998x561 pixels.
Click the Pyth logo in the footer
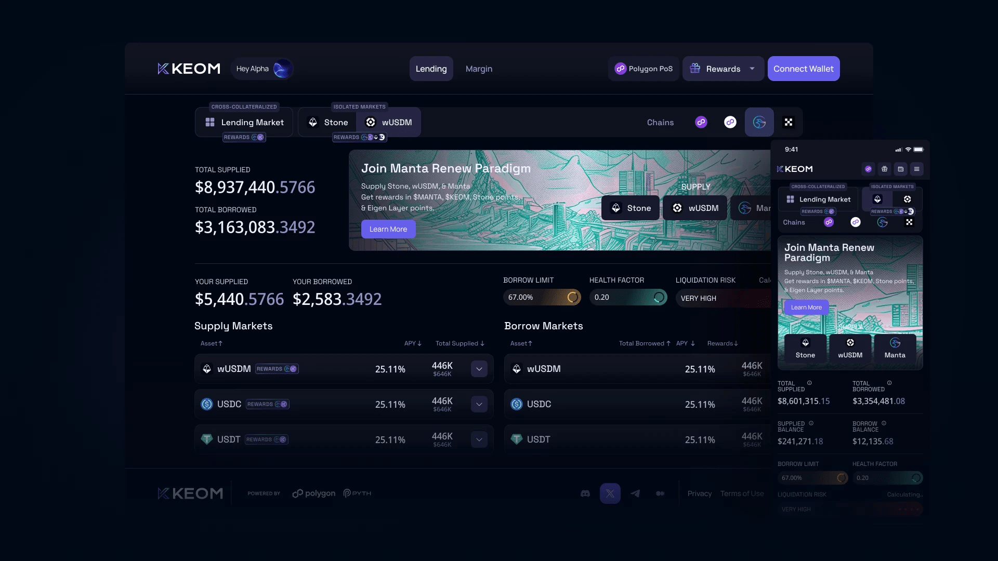[358, 493]
